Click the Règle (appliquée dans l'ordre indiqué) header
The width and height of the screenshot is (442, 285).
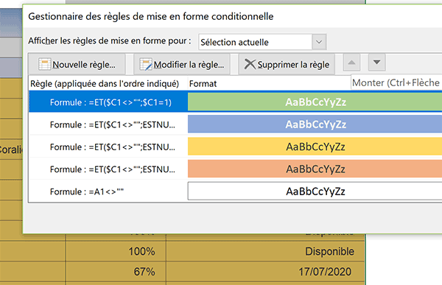[105, 84]
